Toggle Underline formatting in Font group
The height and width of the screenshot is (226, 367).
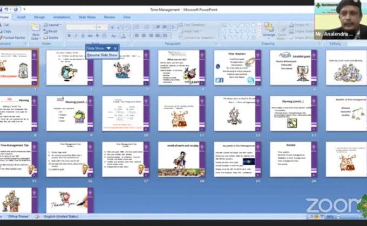[x=83, y=36]
